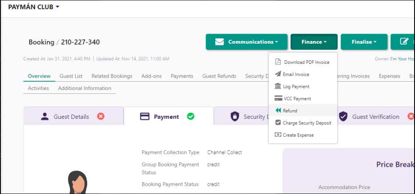Viewport: 415px width, 194px height.
Task: Click the envelope icon on Communications button
Action: pos(220,42)
